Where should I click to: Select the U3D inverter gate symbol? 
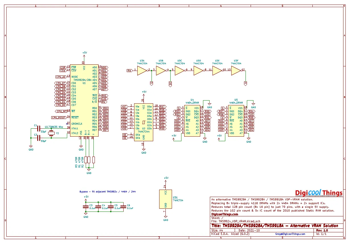click(x=198, y=71)
